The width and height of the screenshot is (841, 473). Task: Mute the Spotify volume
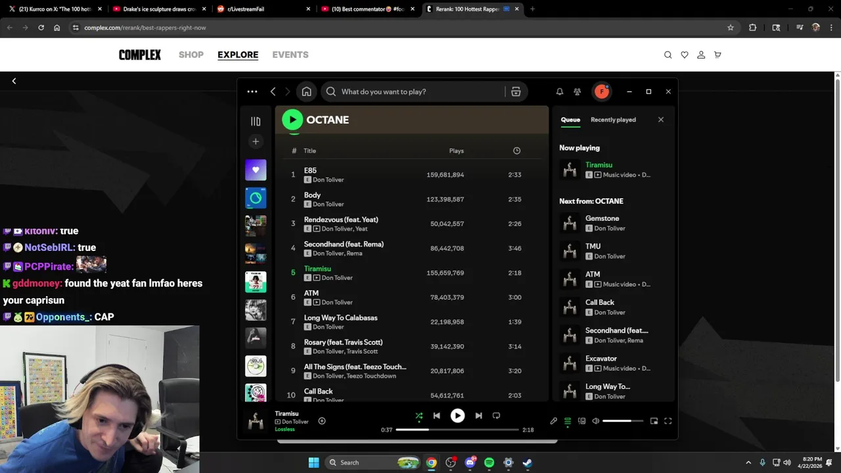tap(595, 421)
